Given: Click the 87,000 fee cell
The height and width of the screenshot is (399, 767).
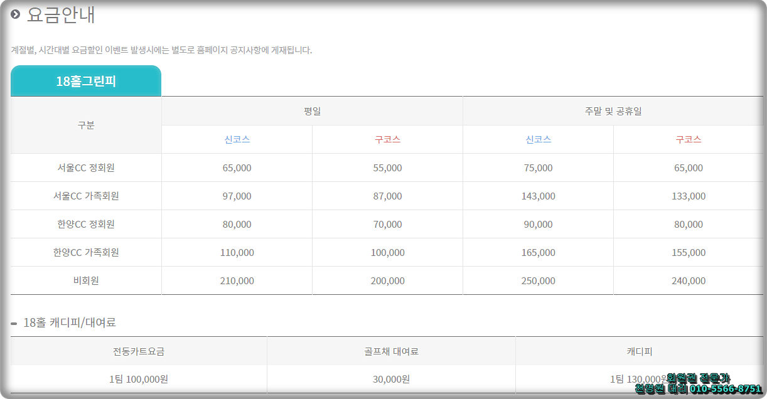Looking at the screenshot, I should [387, 196].
